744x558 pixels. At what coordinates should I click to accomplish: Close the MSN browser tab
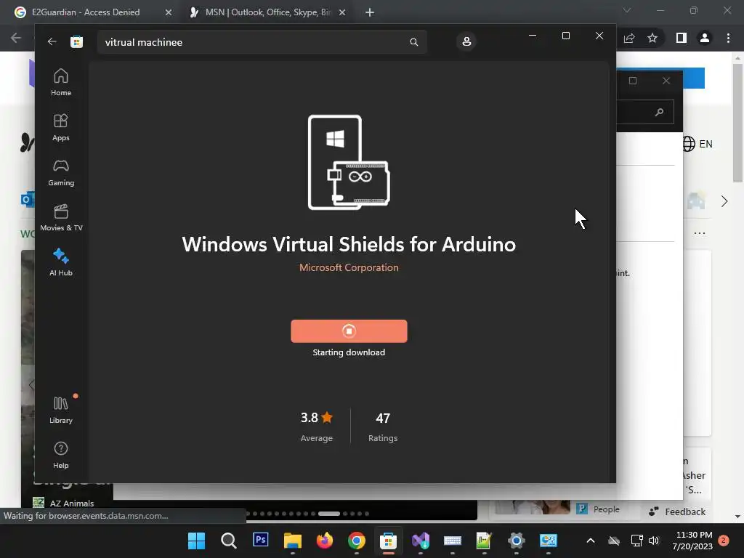(342, 12)
